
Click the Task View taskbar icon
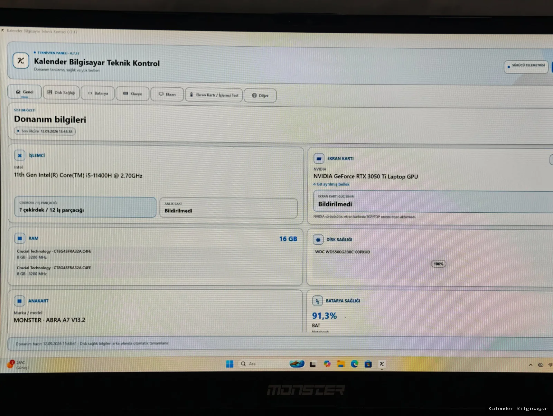(313, 364)
